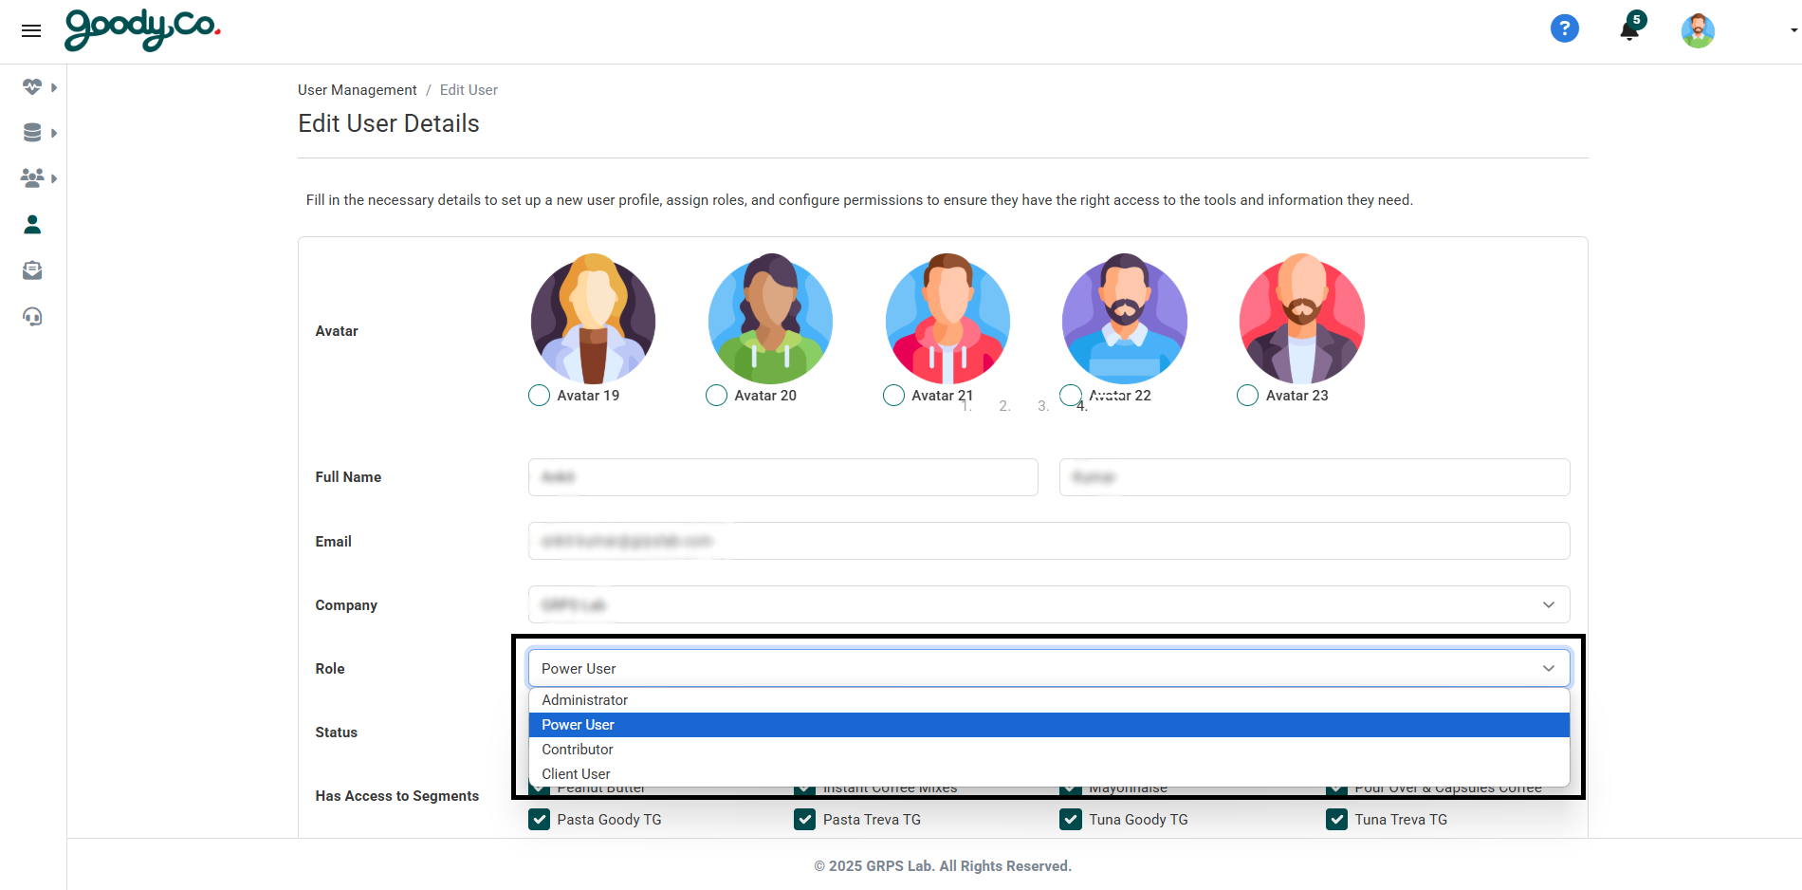Uncheck the Pasta Goody TG checkbox
1802x890 pixels.
[x=540, y=820]
